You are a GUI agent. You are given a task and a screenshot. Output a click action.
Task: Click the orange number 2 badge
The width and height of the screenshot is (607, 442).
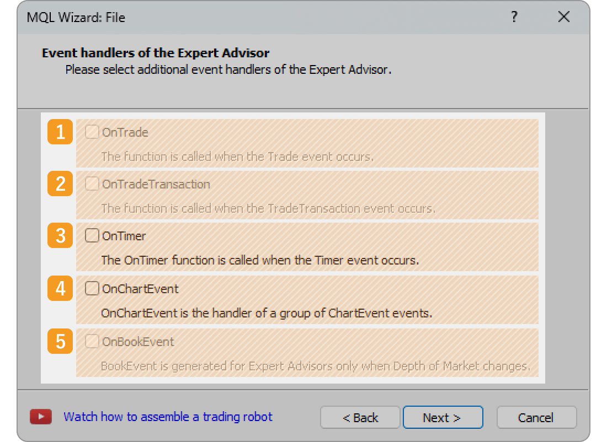tap(60, 184)
